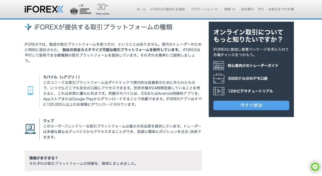Open the プロモーション menu
Image resolution: width=322 pixels, height=176 pixels.
coord(202,9)
